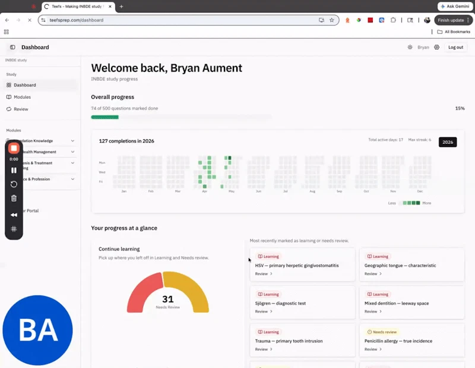
Task: Click Needs review tag on Penicillin card
Action: pyautogui.click(x=382, y=332)
